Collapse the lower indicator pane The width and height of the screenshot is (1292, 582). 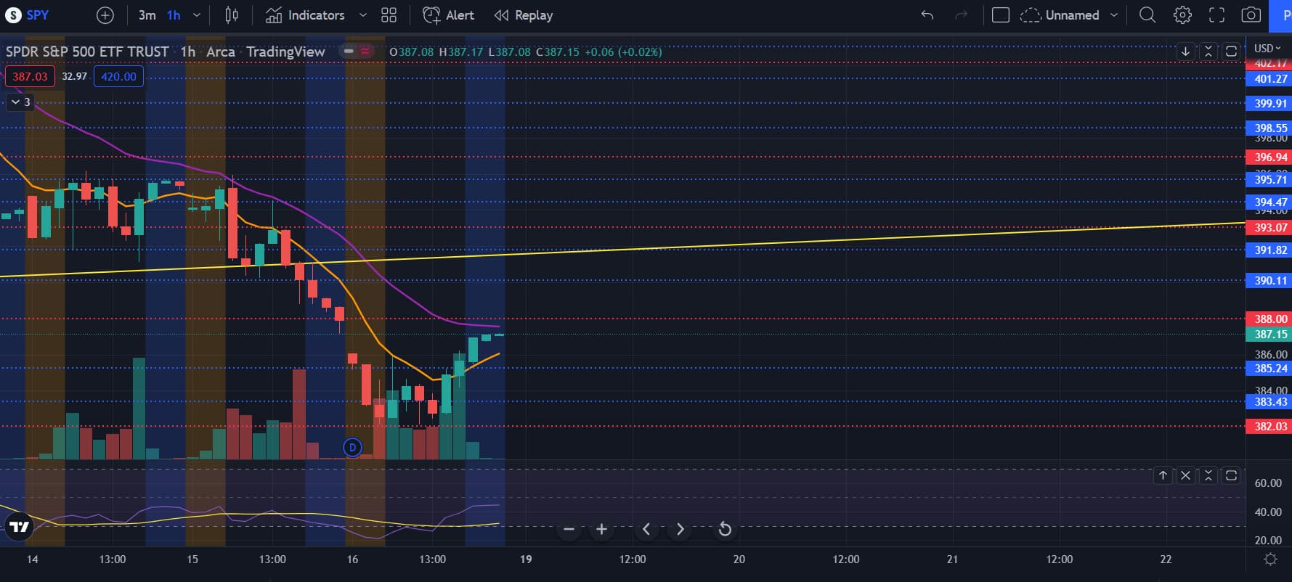point(1208,475)
